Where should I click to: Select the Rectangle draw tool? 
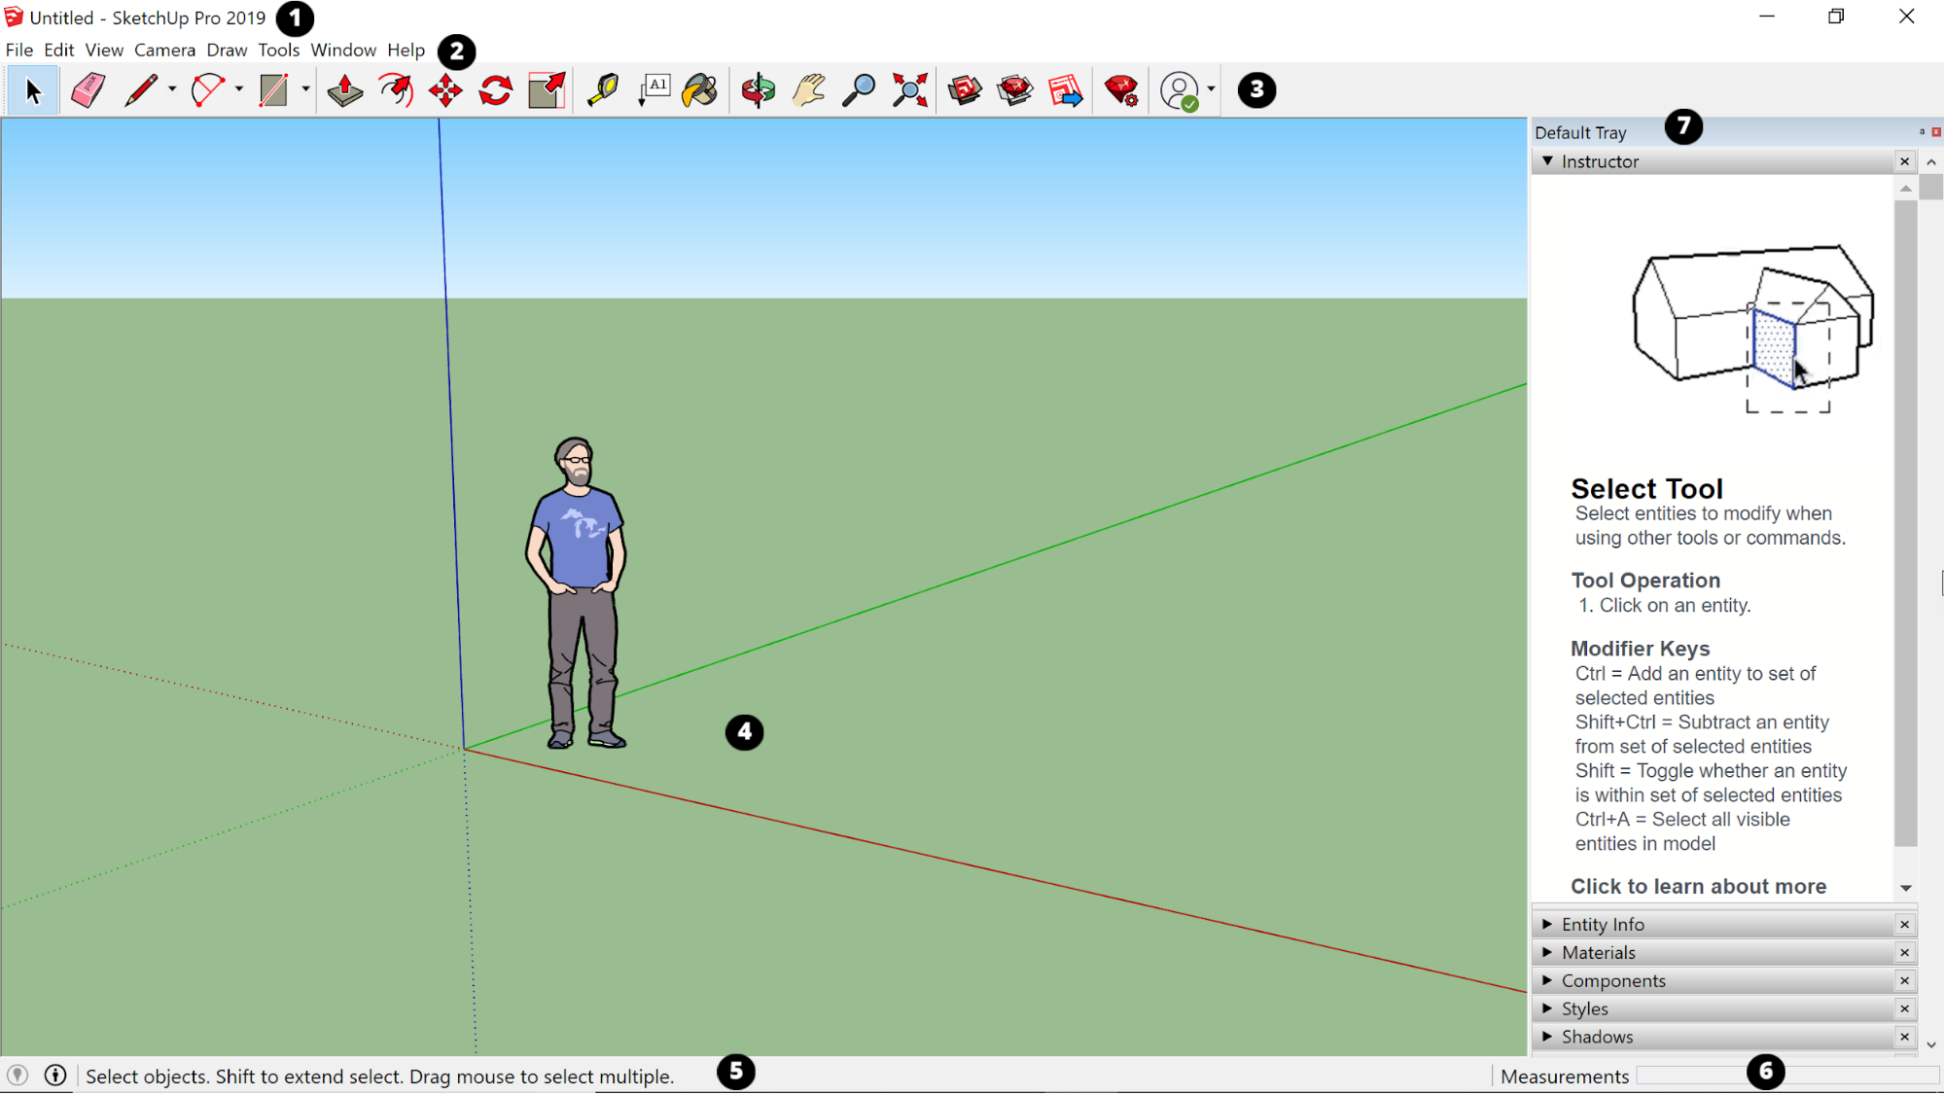tap(272, 89)
